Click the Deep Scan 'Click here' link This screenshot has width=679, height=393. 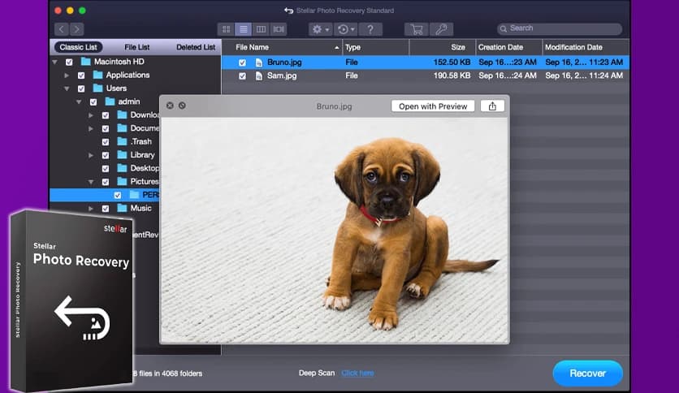click(x=357, y=373)
